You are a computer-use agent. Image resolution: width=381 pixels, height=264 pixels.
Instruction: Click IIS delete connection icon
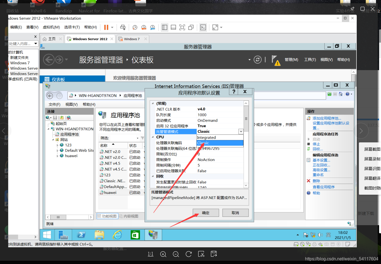click(x=69, y=118)
